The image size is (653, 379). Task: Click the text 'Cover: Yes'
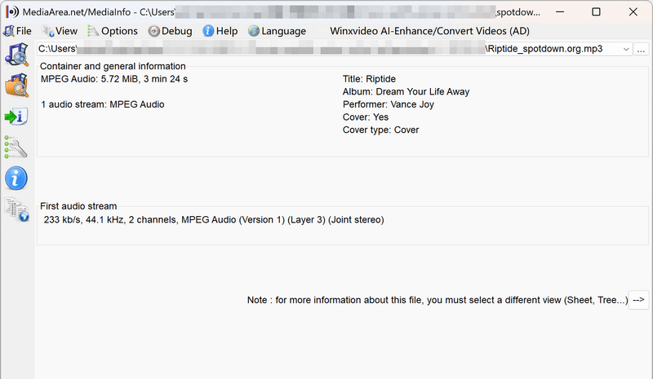tap(366, 117)
